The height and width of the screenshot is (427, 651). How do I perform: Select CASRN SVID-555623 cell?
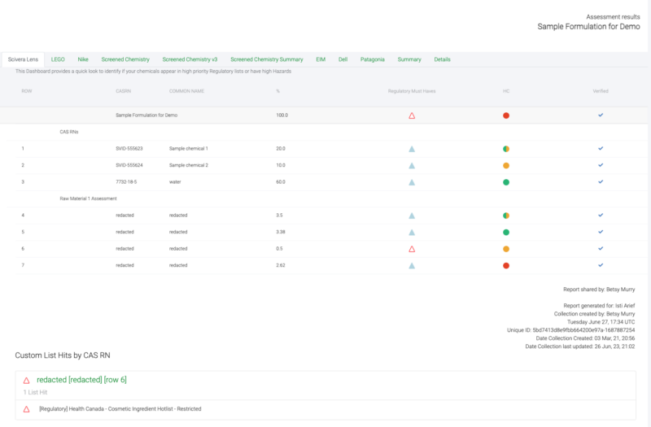pos(129,149)
